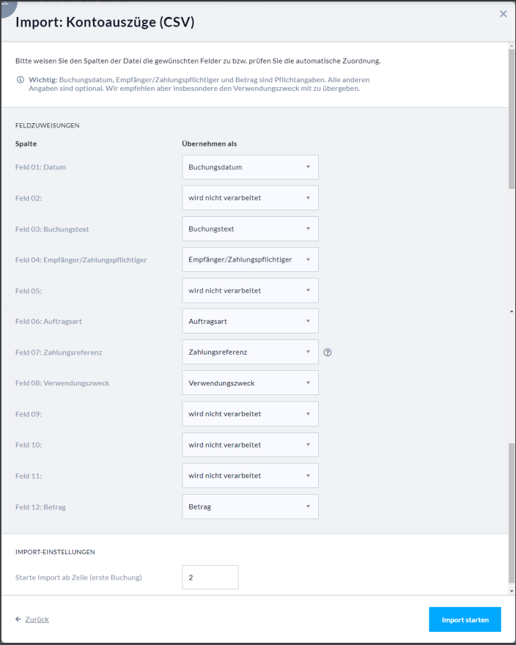Open the Feld 01 Datum dropdown
Viewport: 516px width, 645px height.
pos(250,167)
